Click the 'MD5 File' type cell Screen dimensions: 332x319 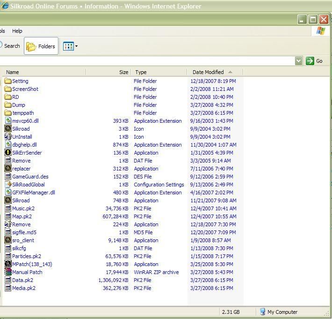pyautogui.click(x=143, y=232)
